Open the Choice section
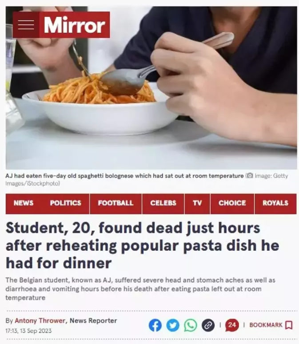This screenshot has width=299, height=344. click(x=232, y=203)
